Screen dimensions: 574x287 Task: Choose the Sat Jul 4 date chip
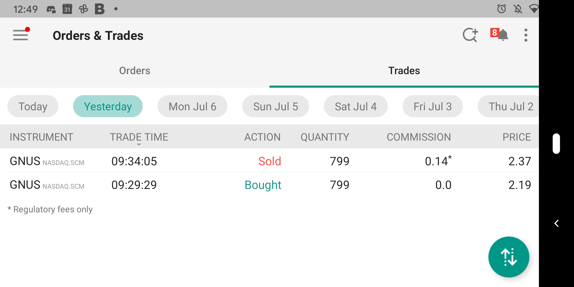[356, 106]
